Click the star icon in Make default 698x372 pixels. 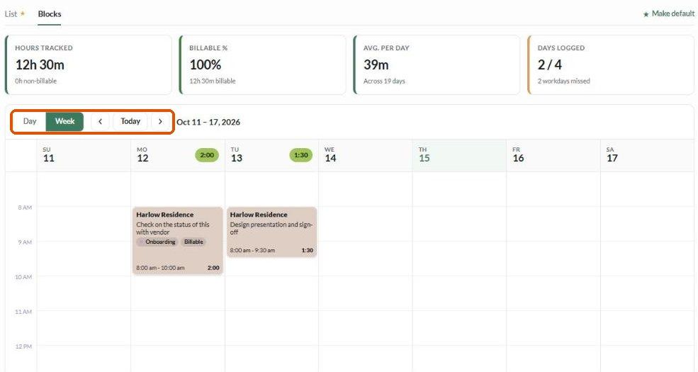[646, 14]
